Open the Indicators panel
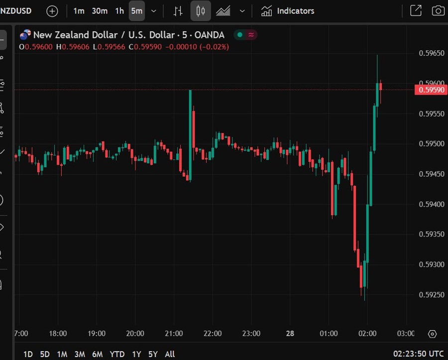This screenshot has width=448, height=360. coord(287,10)
